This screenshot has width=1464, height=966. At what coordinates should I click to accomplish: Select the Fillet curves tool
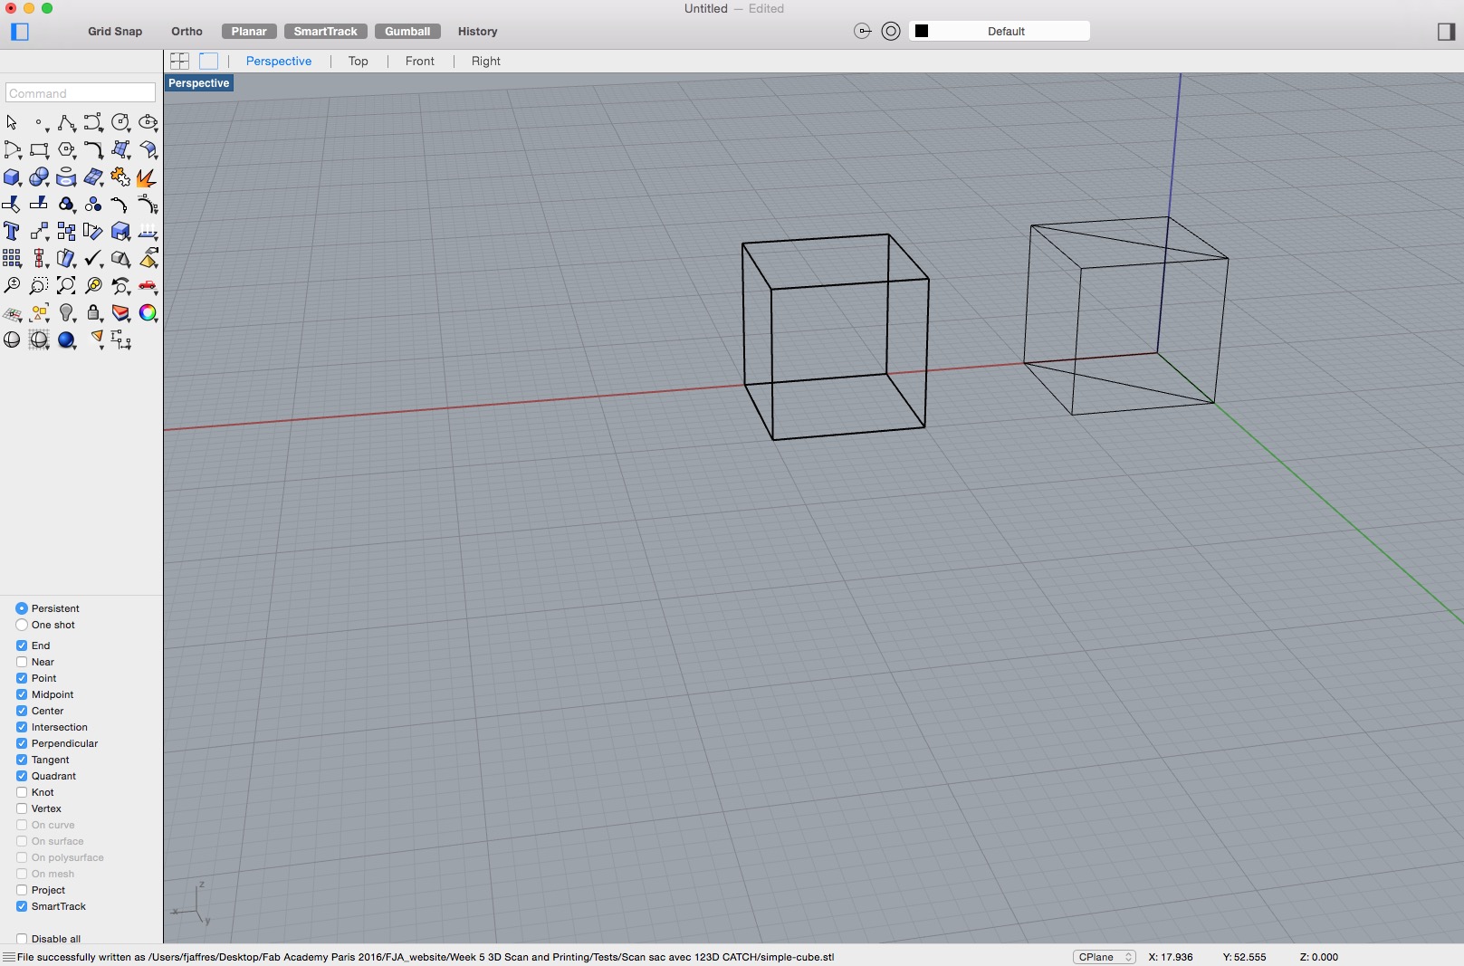click(93, 149)
